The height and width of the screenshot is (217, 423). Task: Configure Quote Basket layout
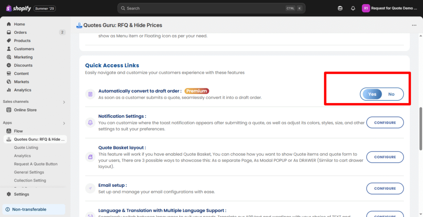click(x=385, y=157)
